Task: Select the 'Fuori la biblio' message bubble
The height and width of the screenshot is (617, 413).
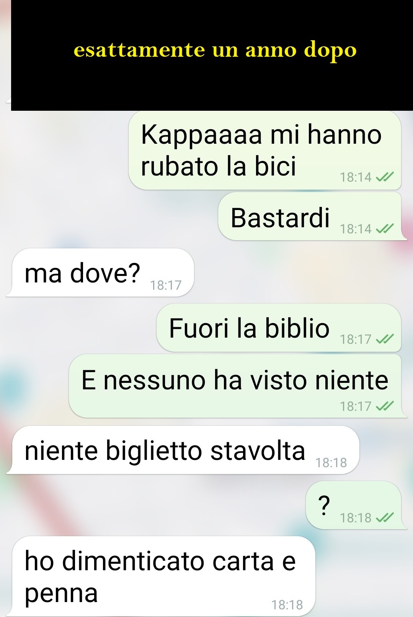Action: [x=279, y=328]
